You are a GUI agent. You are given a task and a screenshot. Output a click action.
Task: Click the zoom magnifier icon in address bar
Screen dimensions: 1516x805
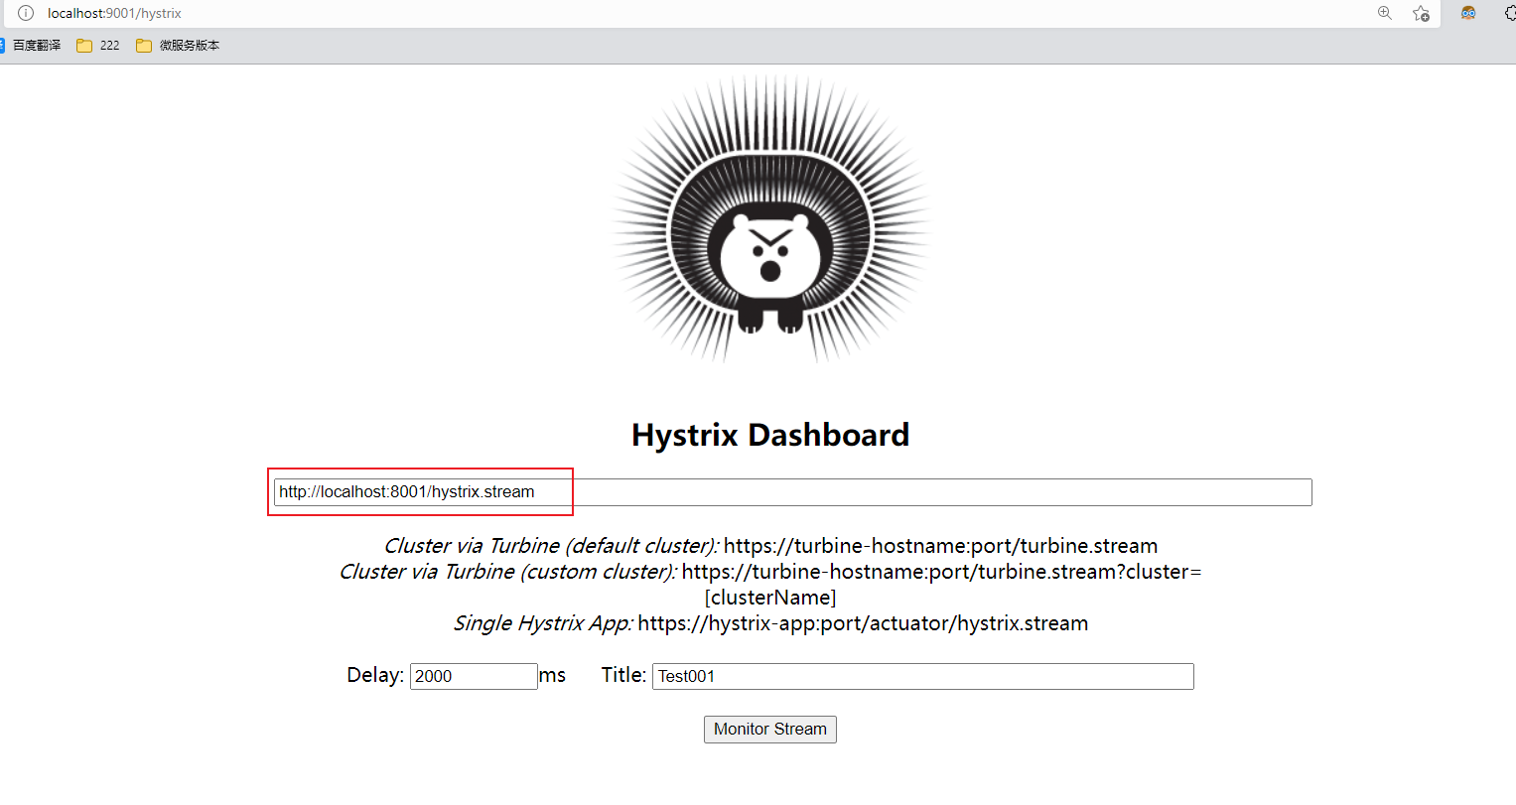[x=1385, y=13]
